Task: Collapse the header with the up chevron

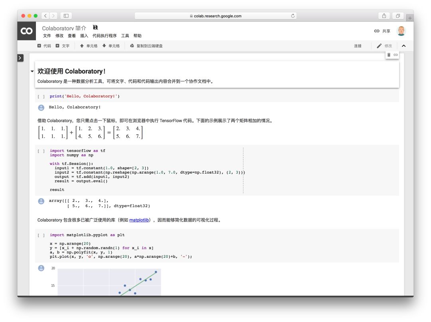Action: tap(403, 46)
